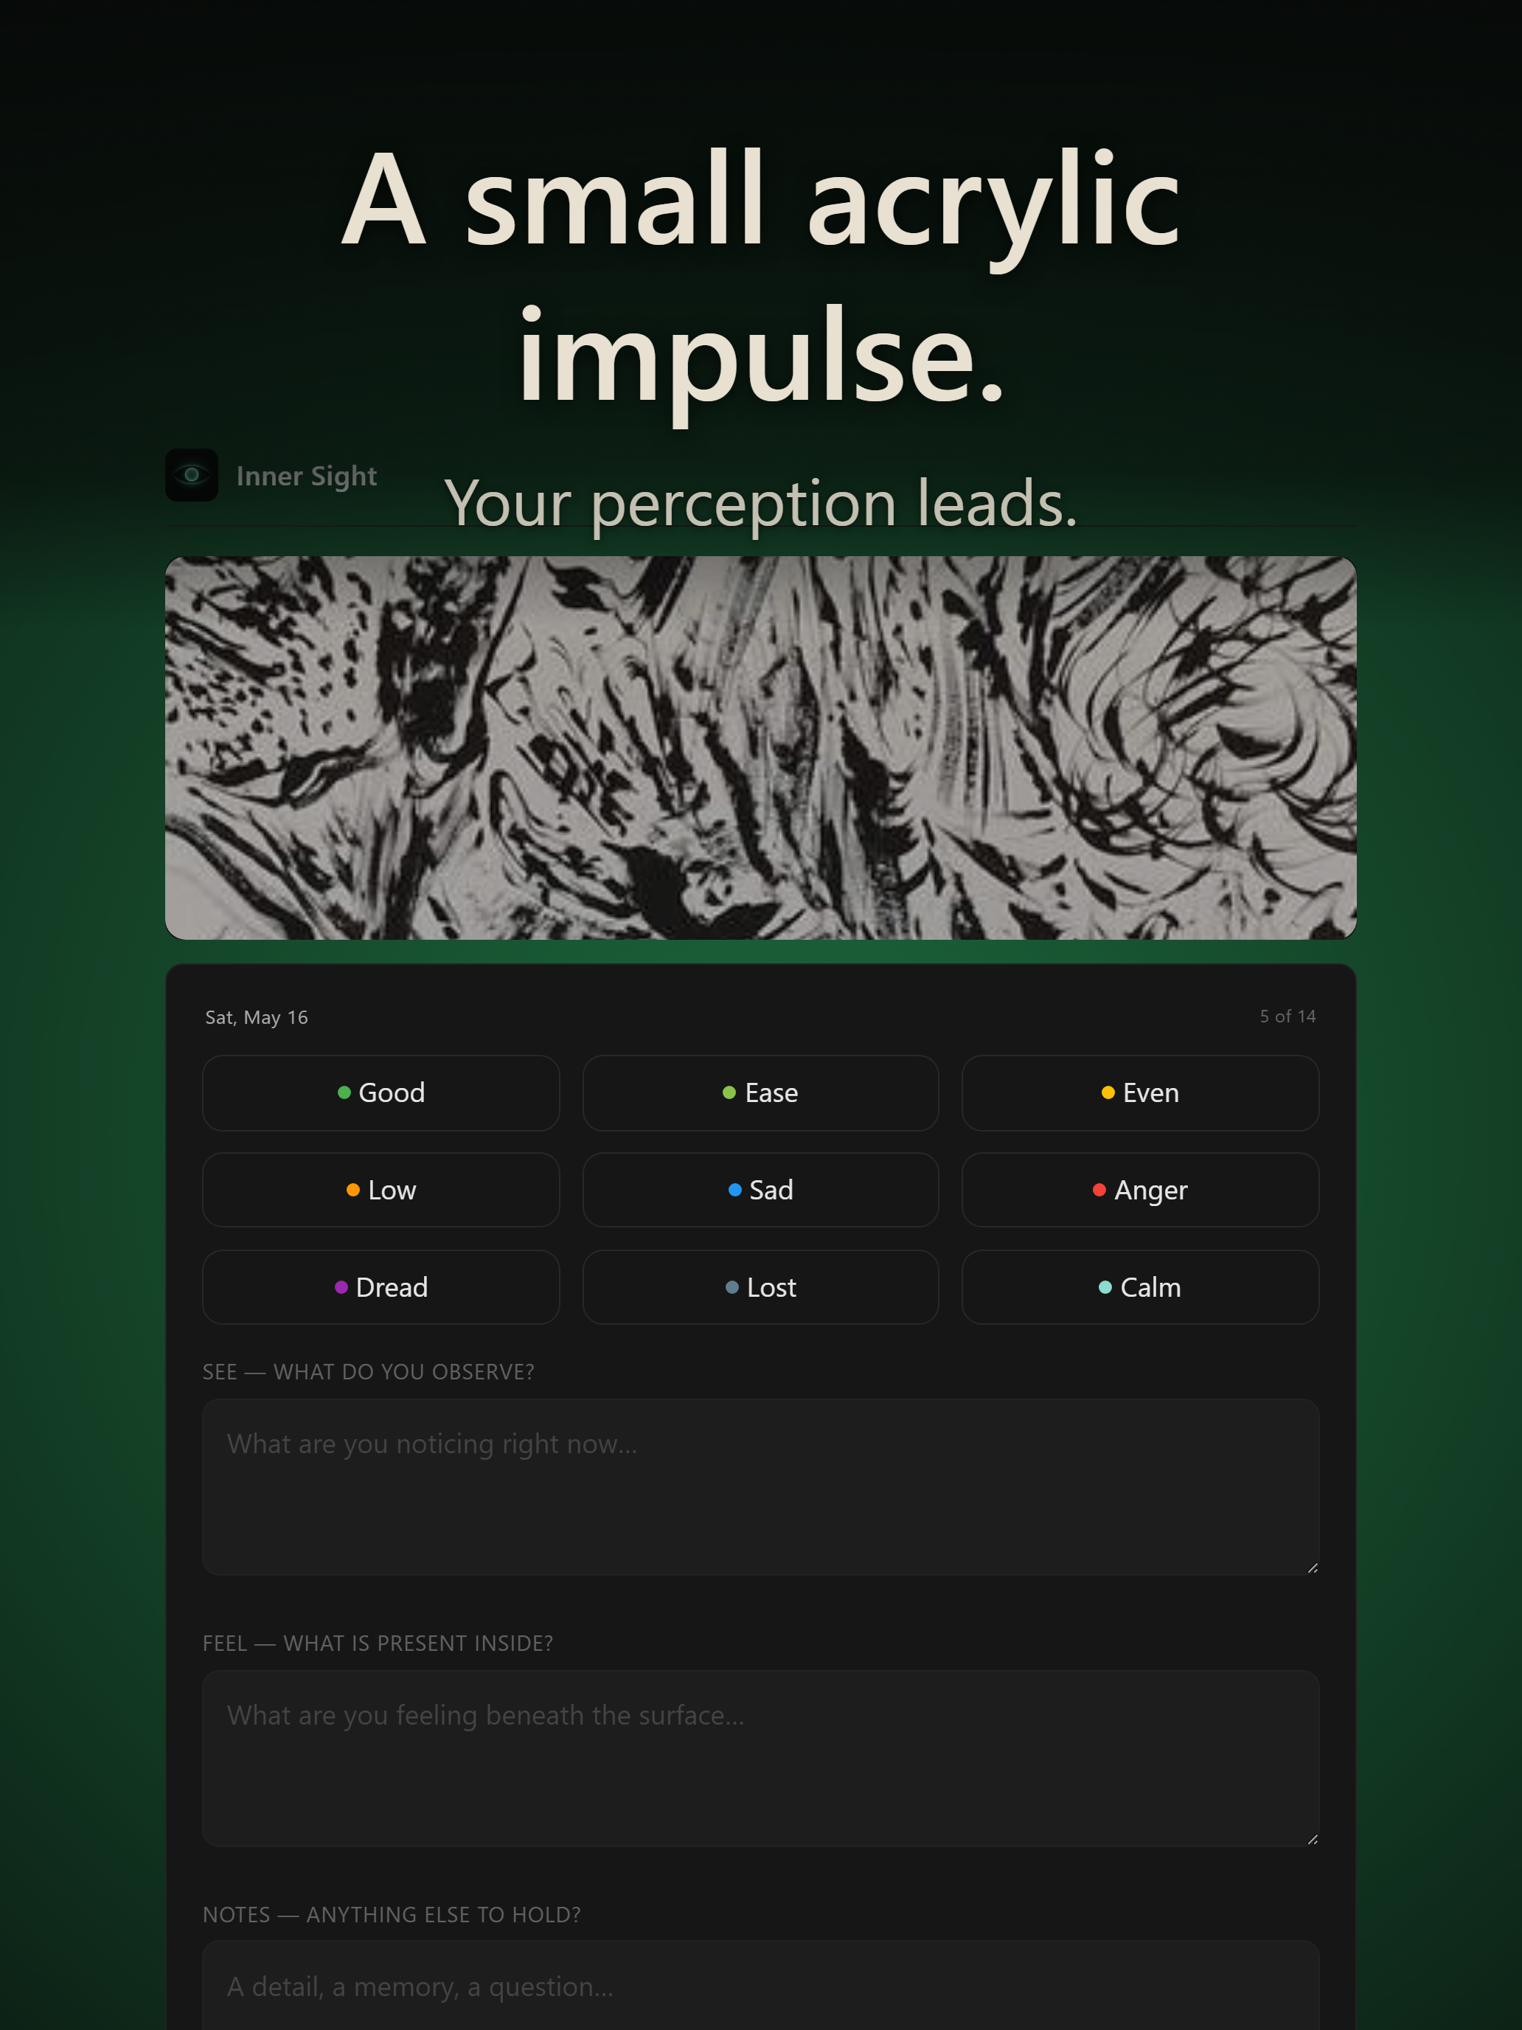This screenshot has height=2030, width=1522.
Task: Click the 'Sat, May 16' date label
Action: (x=257, y=1016)
